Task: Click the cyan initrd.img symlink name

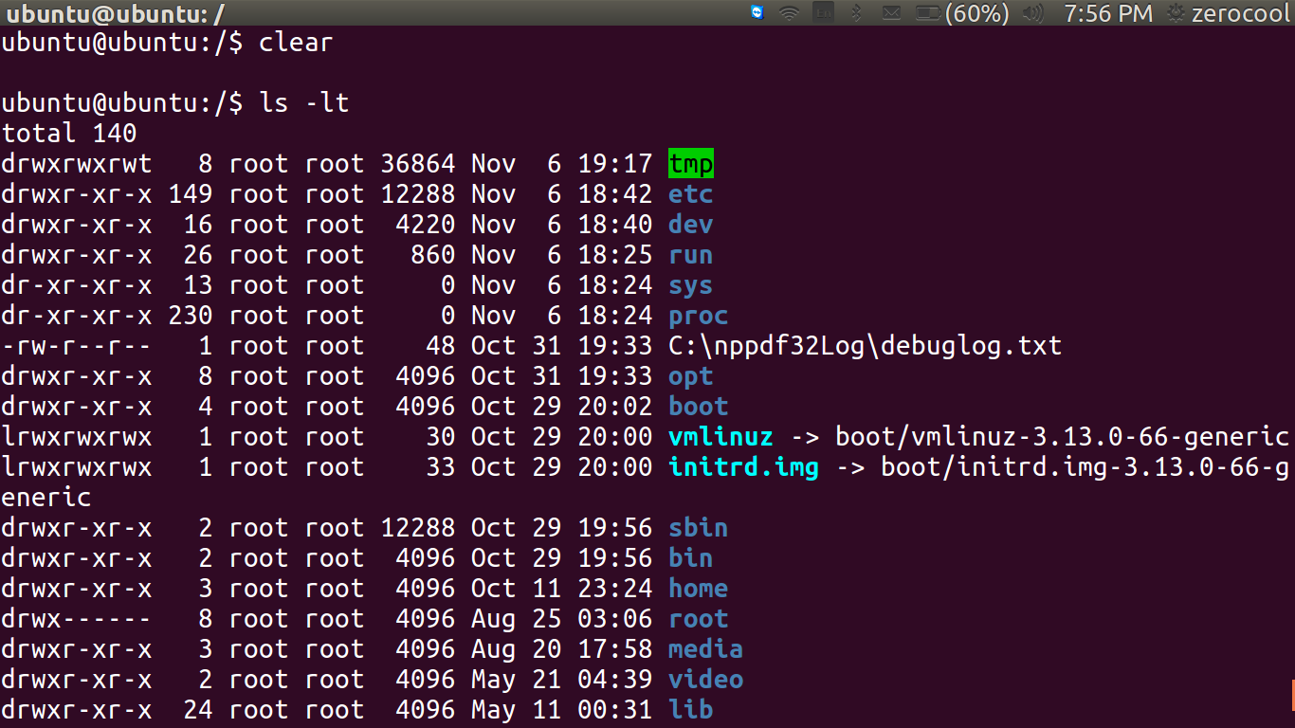Action: 744,467
